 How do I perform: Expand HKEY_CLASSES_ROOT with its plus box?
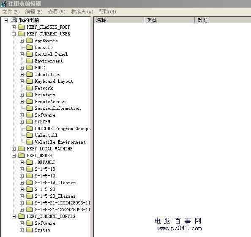[x=14, y=27]
